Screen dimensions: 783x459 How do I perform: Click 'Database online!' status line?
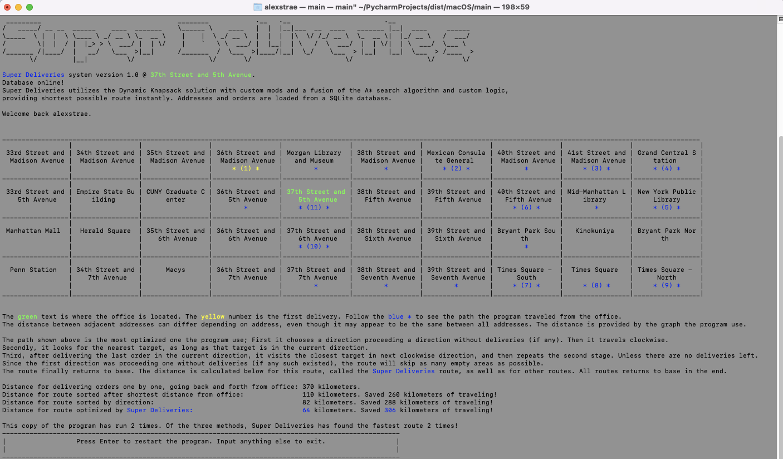pos(33,82)
